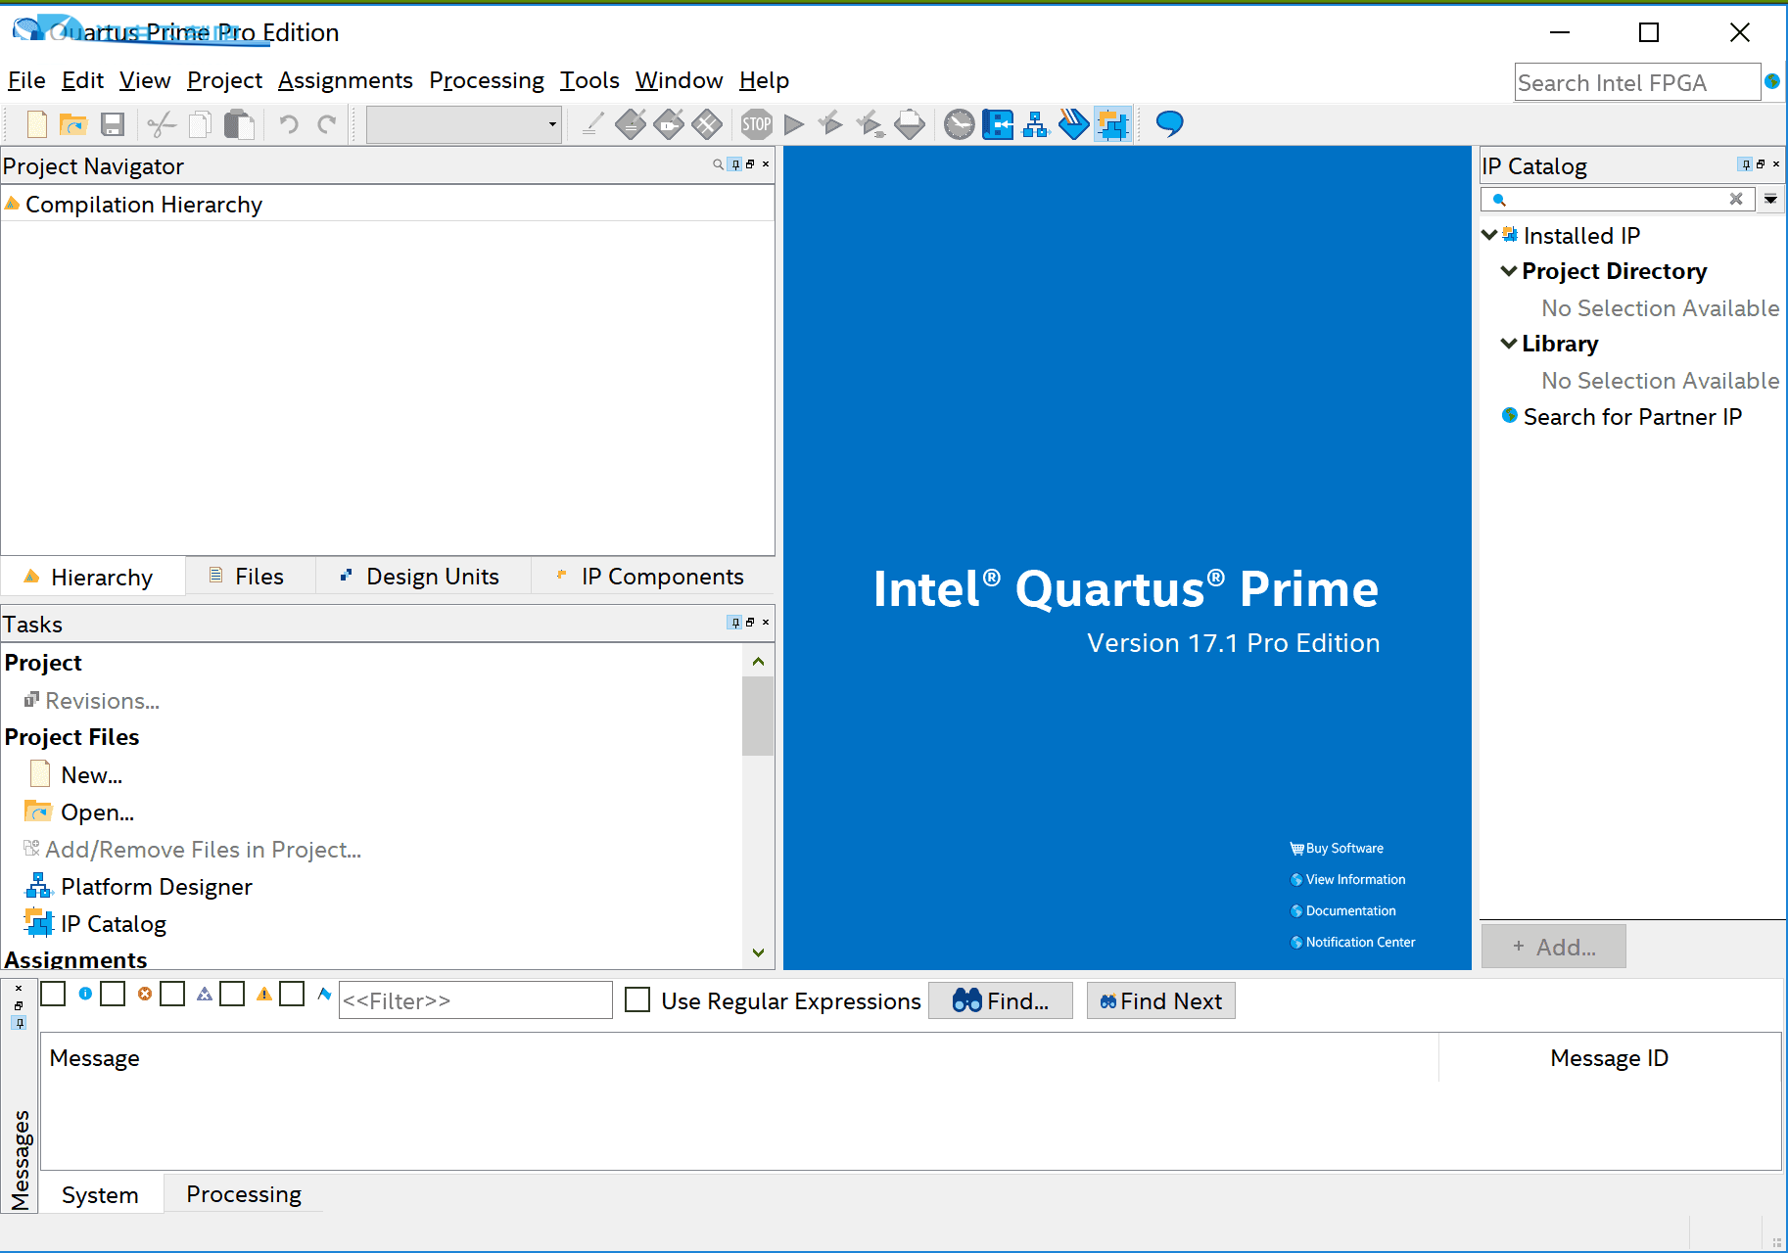The image size is (1788, 1253).
Task: Open the Processing menu
Action: pyautogui.click(x=487, y=80)
